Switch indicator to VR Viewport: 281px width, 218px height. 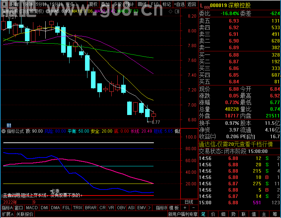[111, 208]
